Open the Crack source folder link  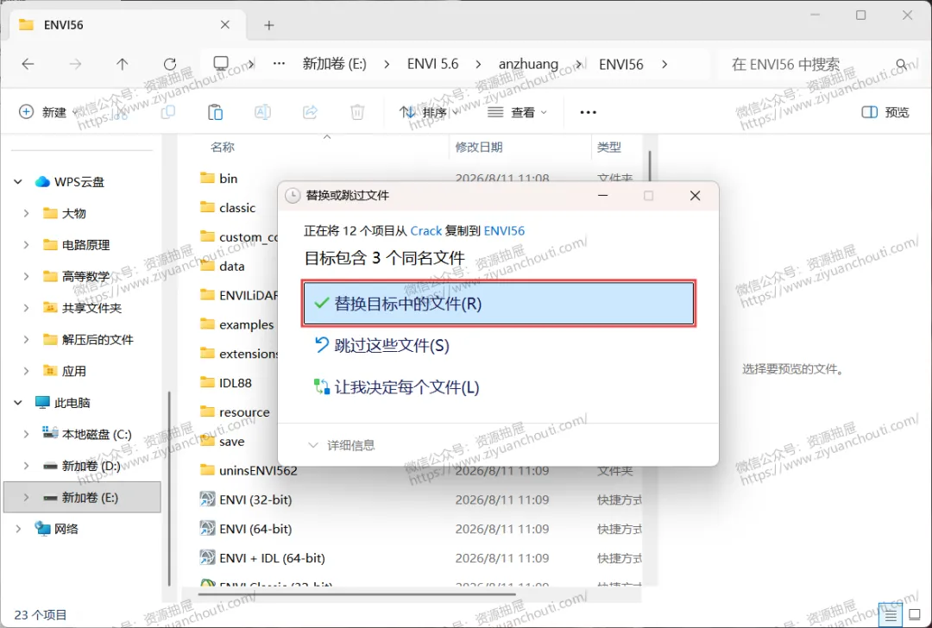click(425, 230)
